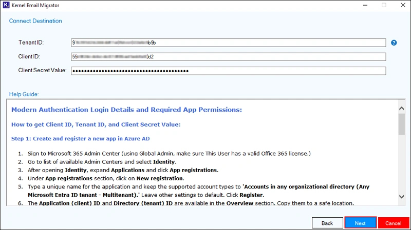Minimize the Kernel Email Migrator window
Viewport: 411px width, 230px height.
click(365, 5)
